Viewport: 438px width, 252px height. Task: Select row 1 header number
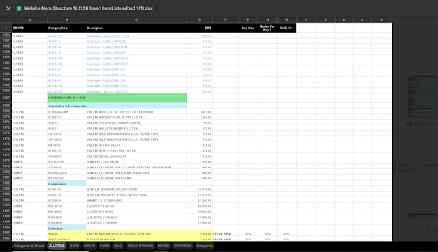point(6,28)
